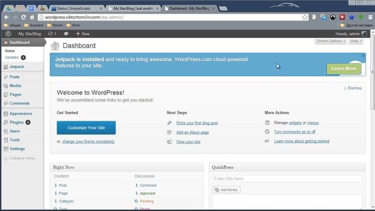Click the blue star extension icon
Screen dimensions: 375x211
pos(352,17)
